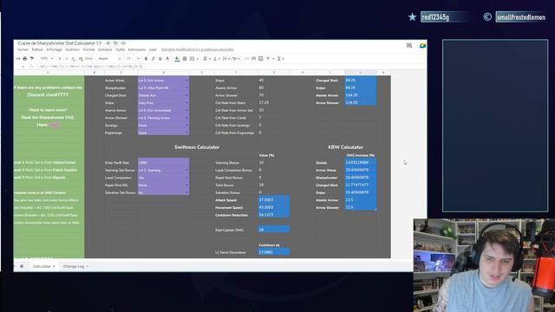Click the document title to rename
Viewport: 555px width, 312px height.
pos(60,43)
